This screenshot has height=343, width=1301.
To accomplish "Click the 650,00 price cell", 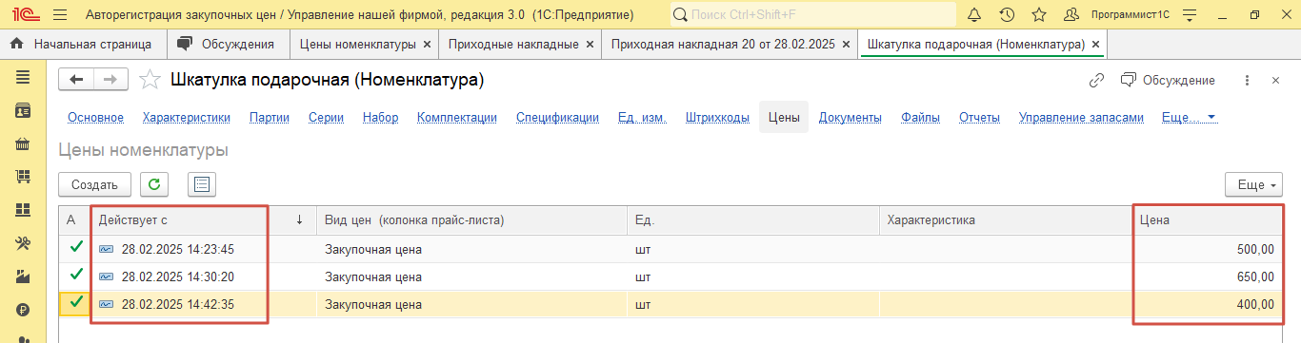I will pyautogui.click(x=1208, y=277).
